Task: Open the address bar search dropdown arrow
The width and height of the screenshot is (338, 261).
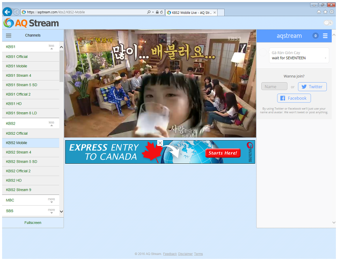Action: coord(153,12)
